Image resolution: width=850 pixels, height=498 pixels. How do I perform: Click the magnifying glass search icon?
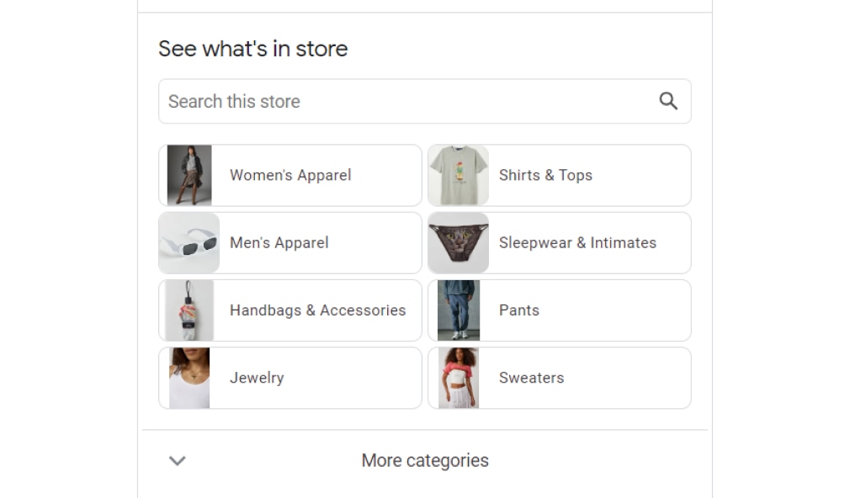(x=669, y=101)
